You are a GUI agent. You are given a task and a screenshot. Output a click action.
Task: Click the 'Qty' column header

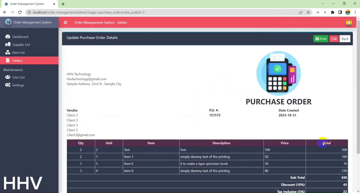[x=81, y=143]
